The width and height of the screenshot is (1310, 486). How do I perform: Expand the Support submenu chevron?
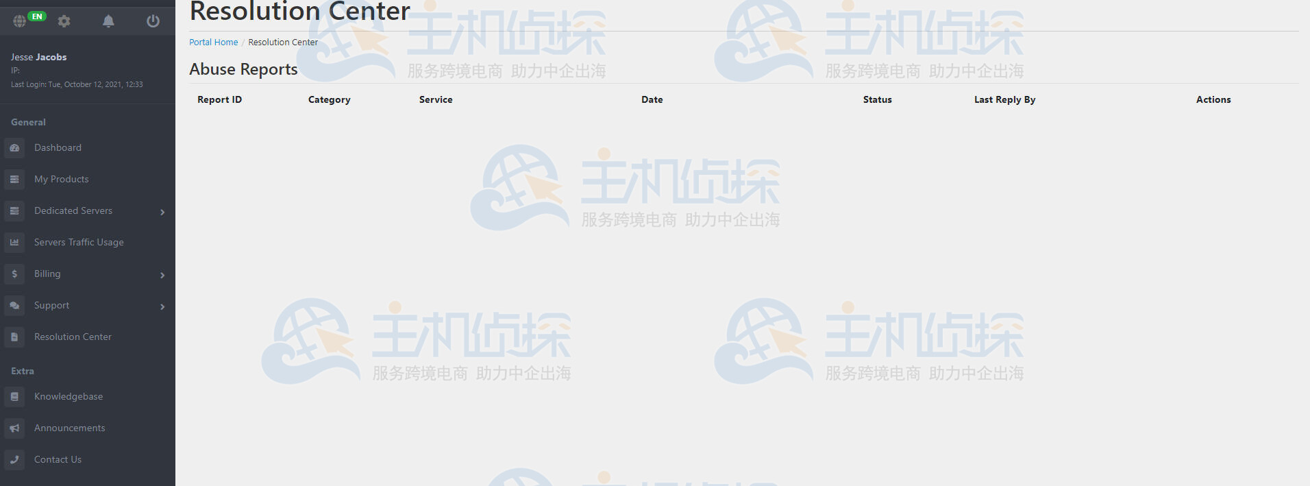(162, 306)
